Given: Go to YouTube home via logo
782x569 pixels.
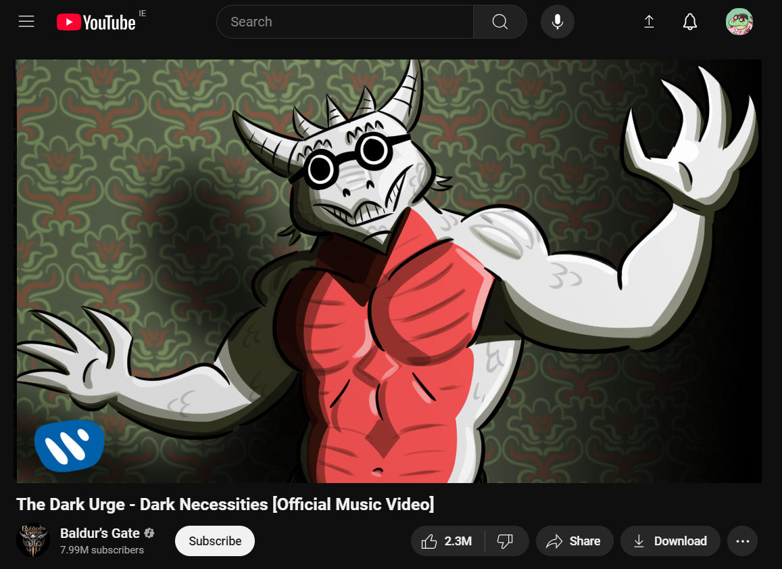Looking at the screenshot, I should pos(96,22).
